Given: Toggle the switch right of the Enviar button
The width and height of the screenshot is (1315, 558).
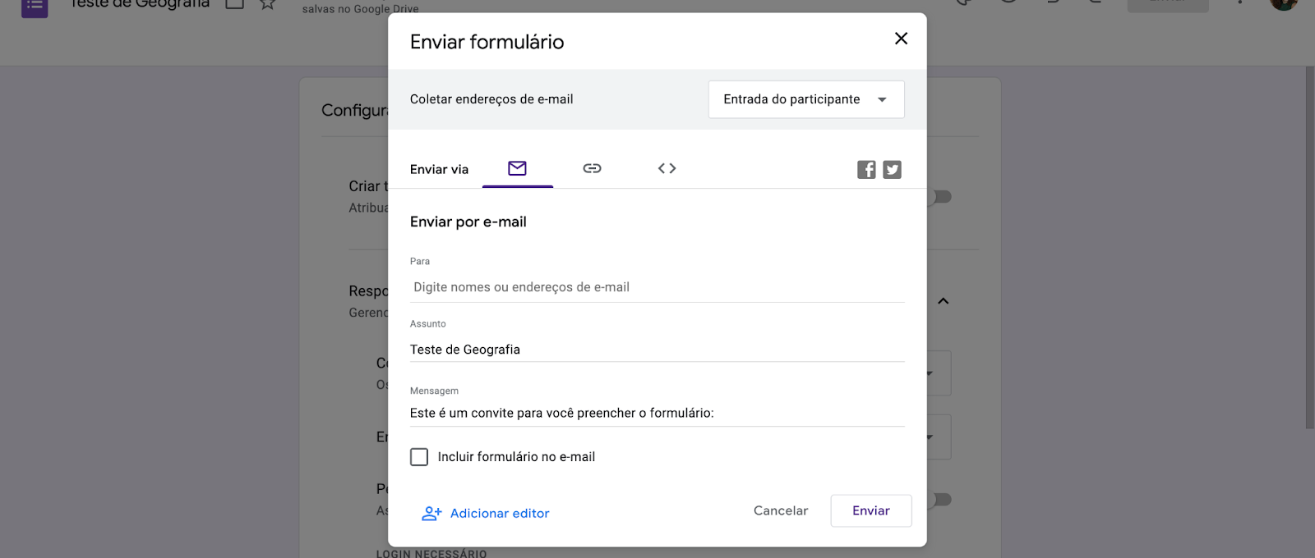Looking at the screenshot, I should click(x=941, y=500).
